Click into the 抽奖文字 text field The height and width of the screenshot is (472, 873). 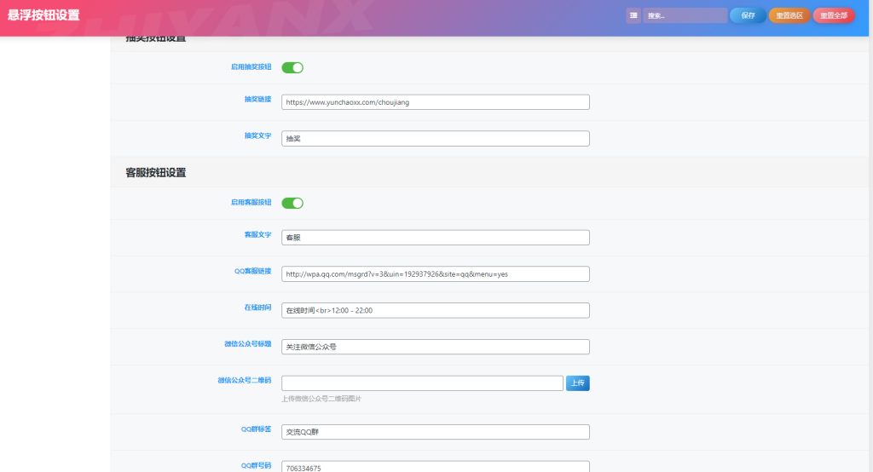[435, 138]
